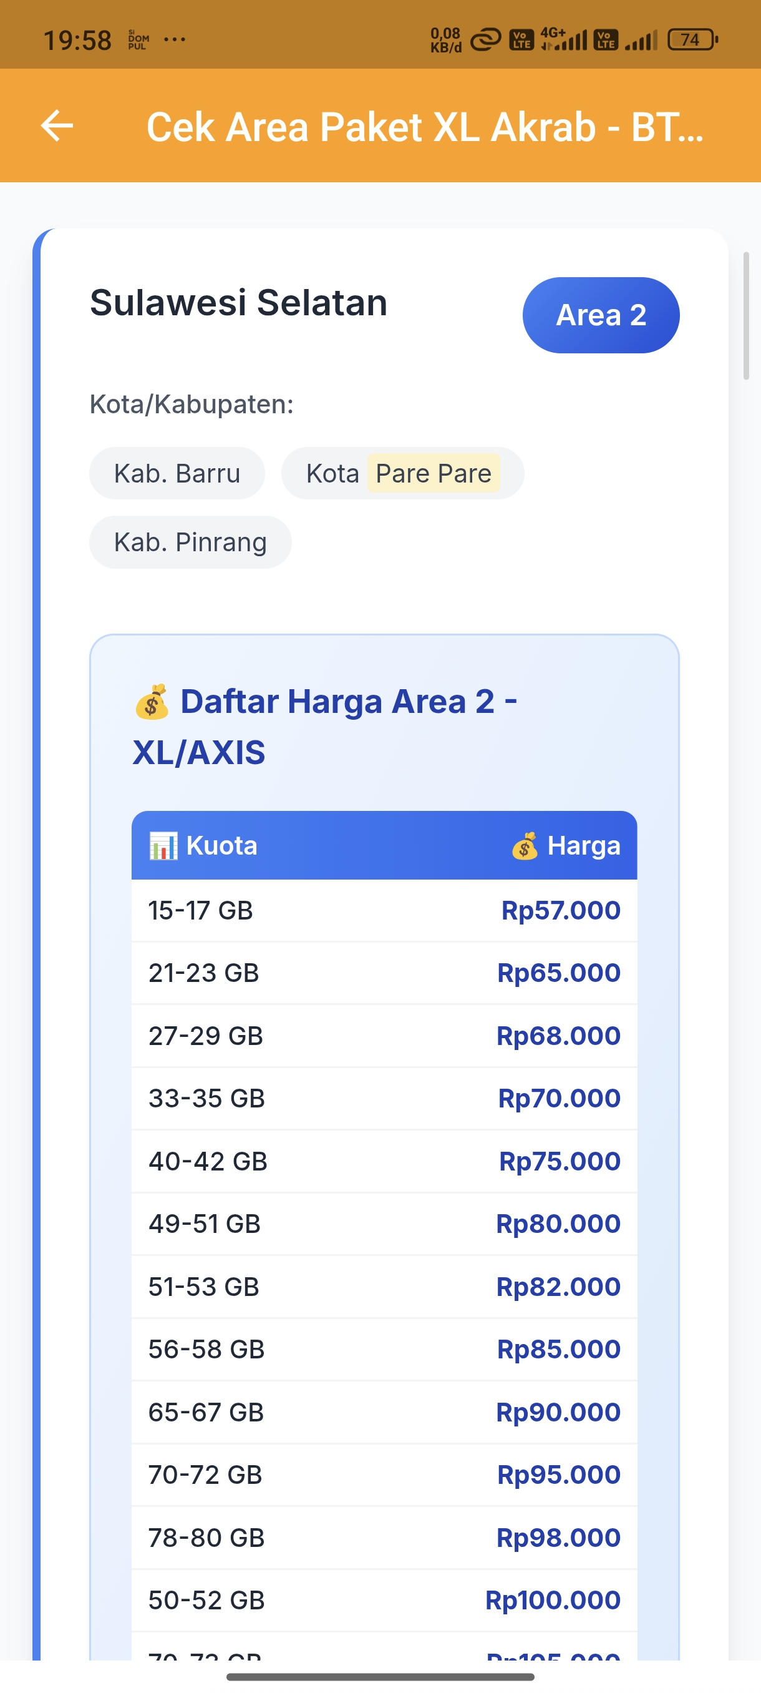Tap the page title Cek Area Paket XL Akrab
761x1693 pixels.
tap(424, 126)
